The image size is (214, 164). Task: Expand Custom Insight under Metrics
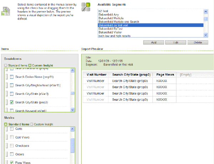[32, 124]
